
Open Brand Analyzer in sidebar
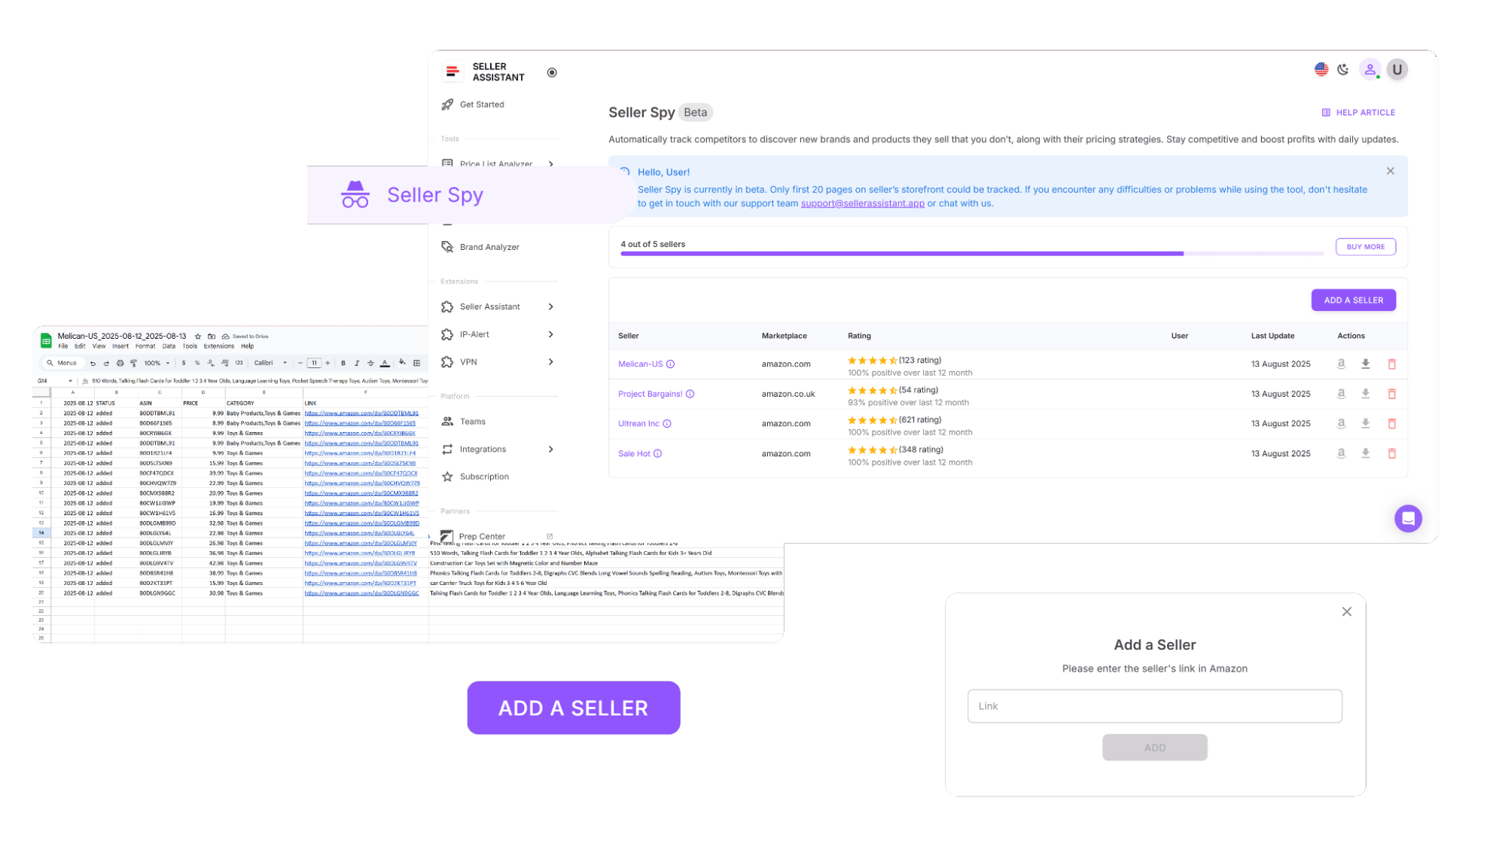point(489,247)
